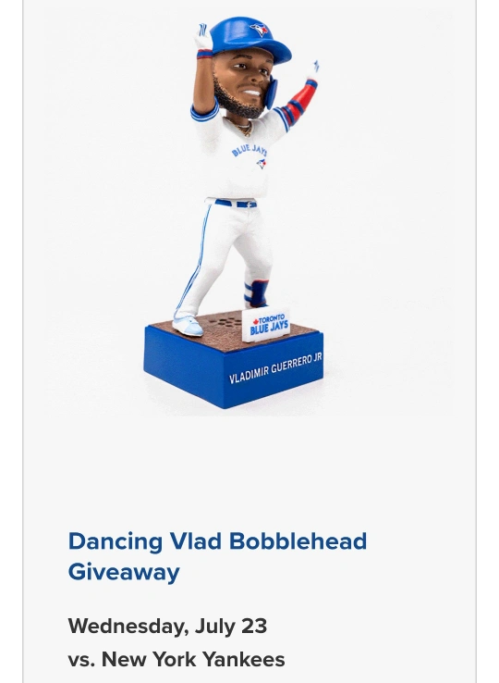Click the vs. New York Yankees text
499x683 pixels.
click(x=176, y=659)
